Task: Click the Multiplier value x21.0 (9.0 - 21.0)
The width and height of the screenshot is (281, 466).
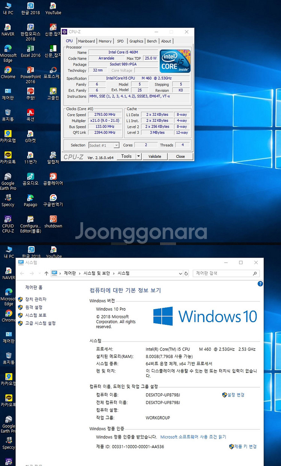Action: (x=105, y=120)
